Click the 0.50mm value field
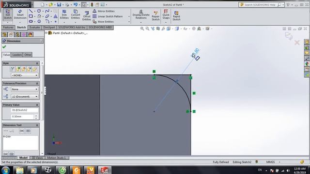This screenshot has width=310, height=174. click(22, 116)
